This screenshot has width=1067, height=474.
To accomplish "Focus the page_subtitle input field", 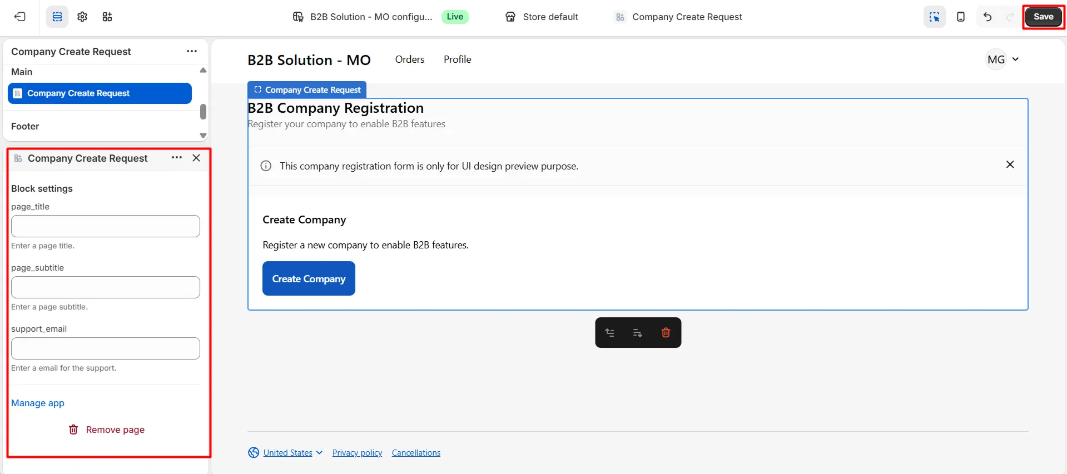I will point(106,287).
